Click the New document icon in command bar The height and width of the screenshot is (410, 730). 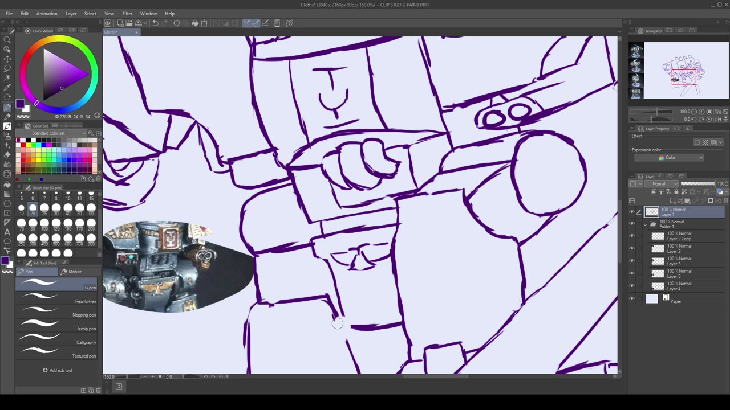(x=120, y=23)
